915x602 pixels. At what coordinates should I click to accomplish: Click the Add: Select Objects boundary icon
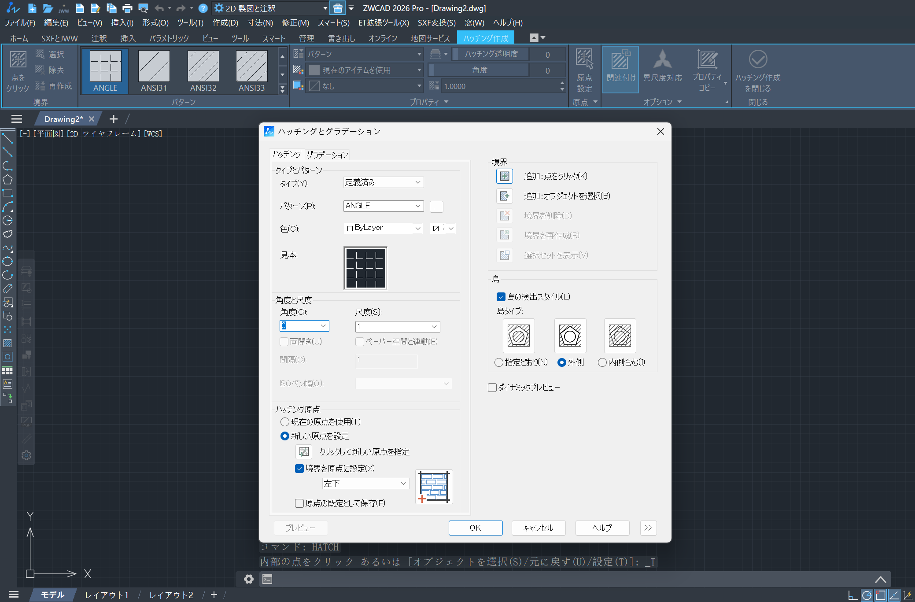point(505,196)
